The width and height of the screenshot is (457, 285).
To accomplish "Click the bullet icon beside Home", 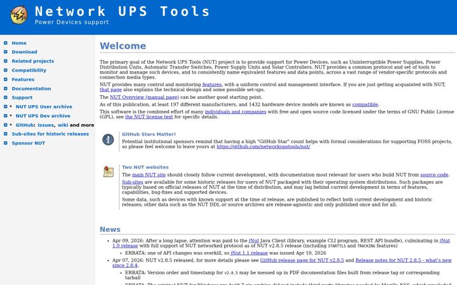I will coord(6,43).
